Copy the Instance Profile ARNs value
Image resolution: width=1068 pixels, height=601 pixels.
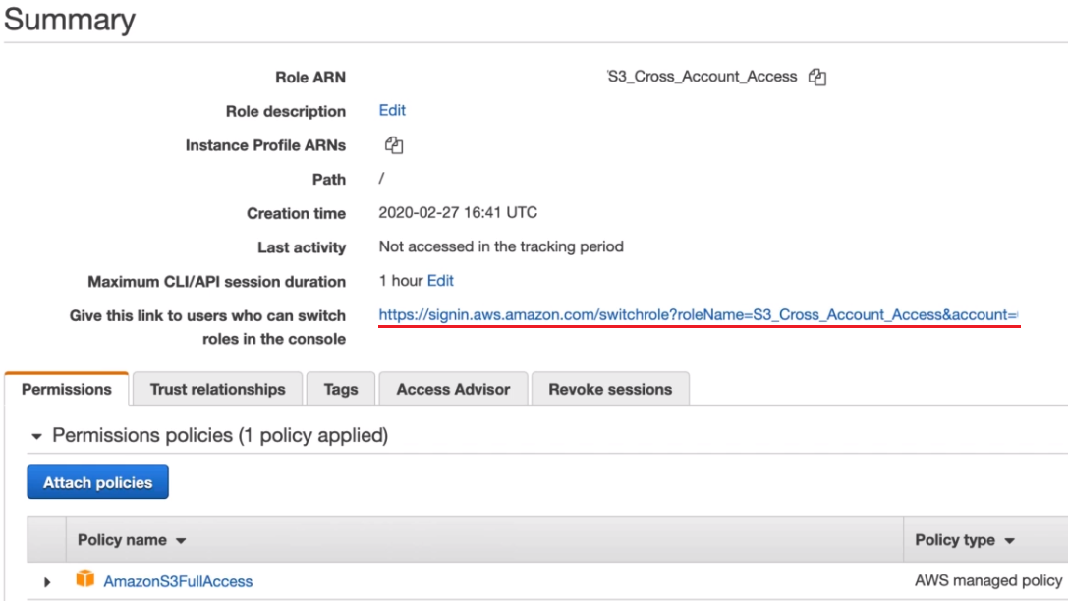pos(394,145)
